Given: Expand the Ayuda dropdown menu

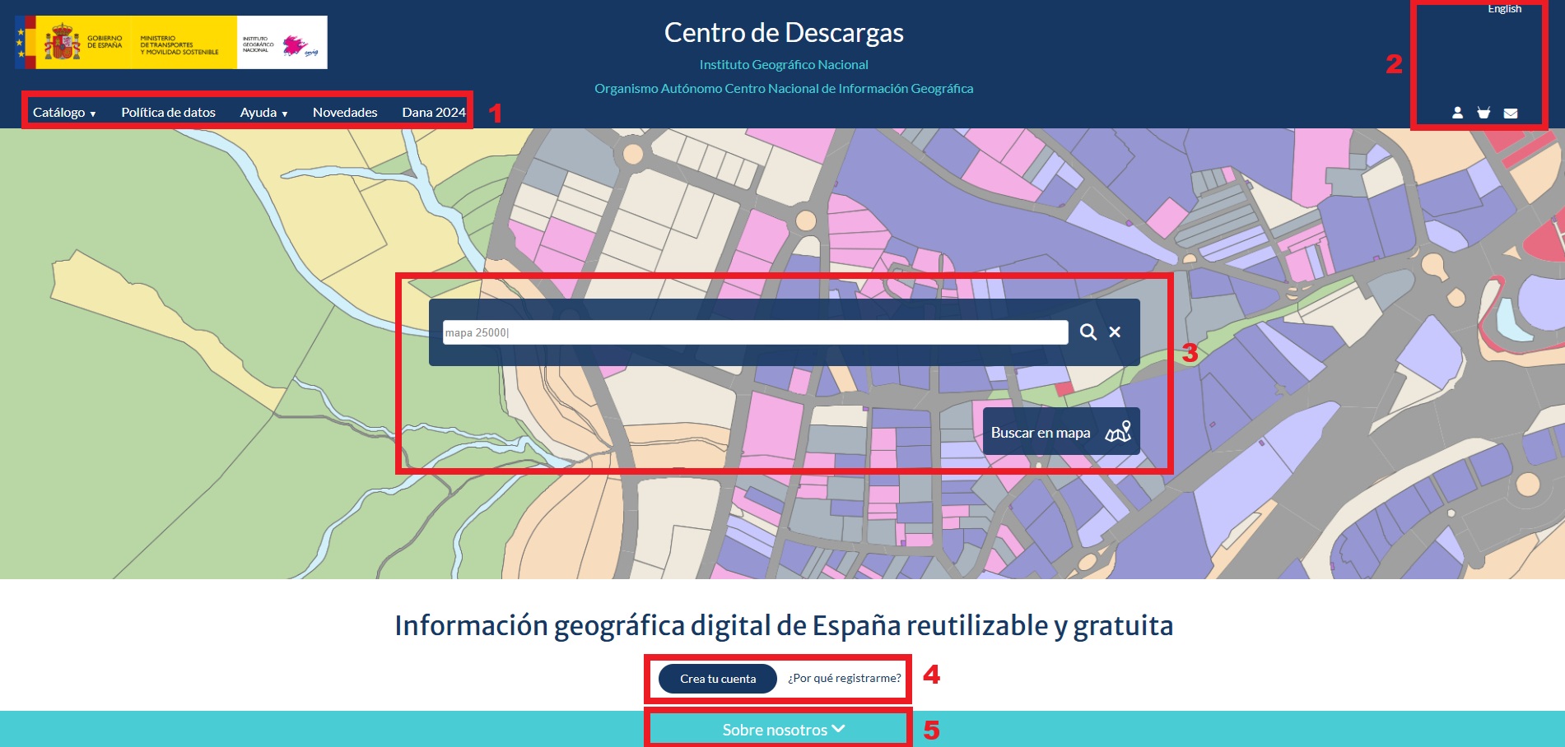Looking at the screenshot, I should click(x=263, y=113).
